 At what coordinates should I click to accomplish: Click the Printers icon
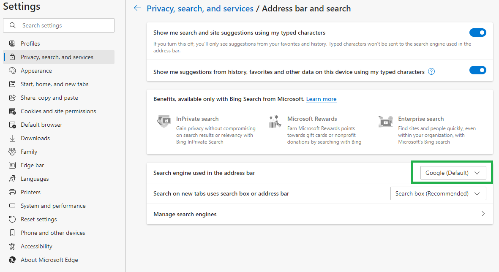(x=12, y=192)
